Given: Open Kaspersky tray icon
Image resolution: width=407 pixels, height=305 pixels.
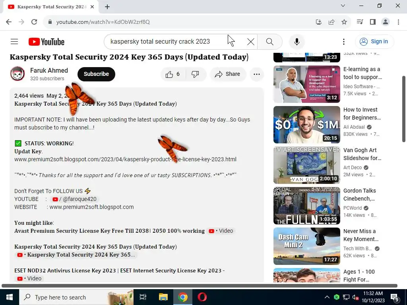Looking at the screenshot, I should (337, 297).
